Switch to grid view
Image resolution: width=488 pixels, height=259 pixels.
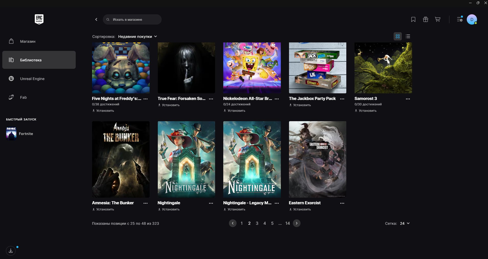coord(398,36)
